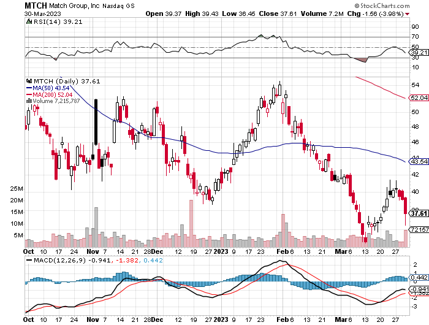Click 'Feb' on the price panel date axis
Viewport: 429px width, 325px height.
pyautogui.click(x=283, y=251)
